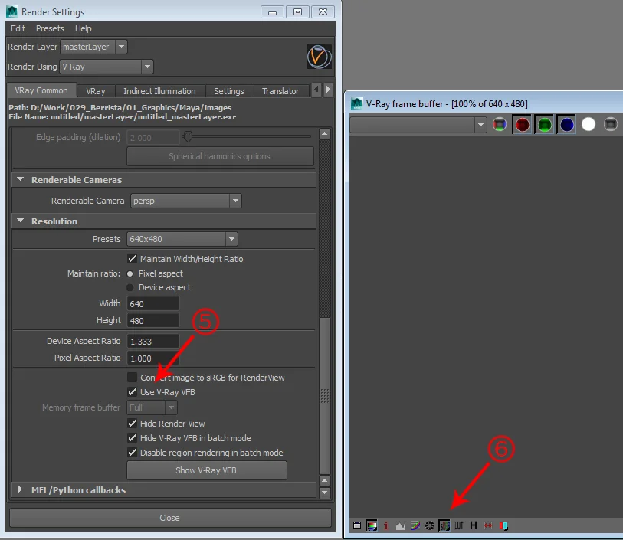
Task: Toggle the green channel in frame buffer
Action: pos(544,125)
